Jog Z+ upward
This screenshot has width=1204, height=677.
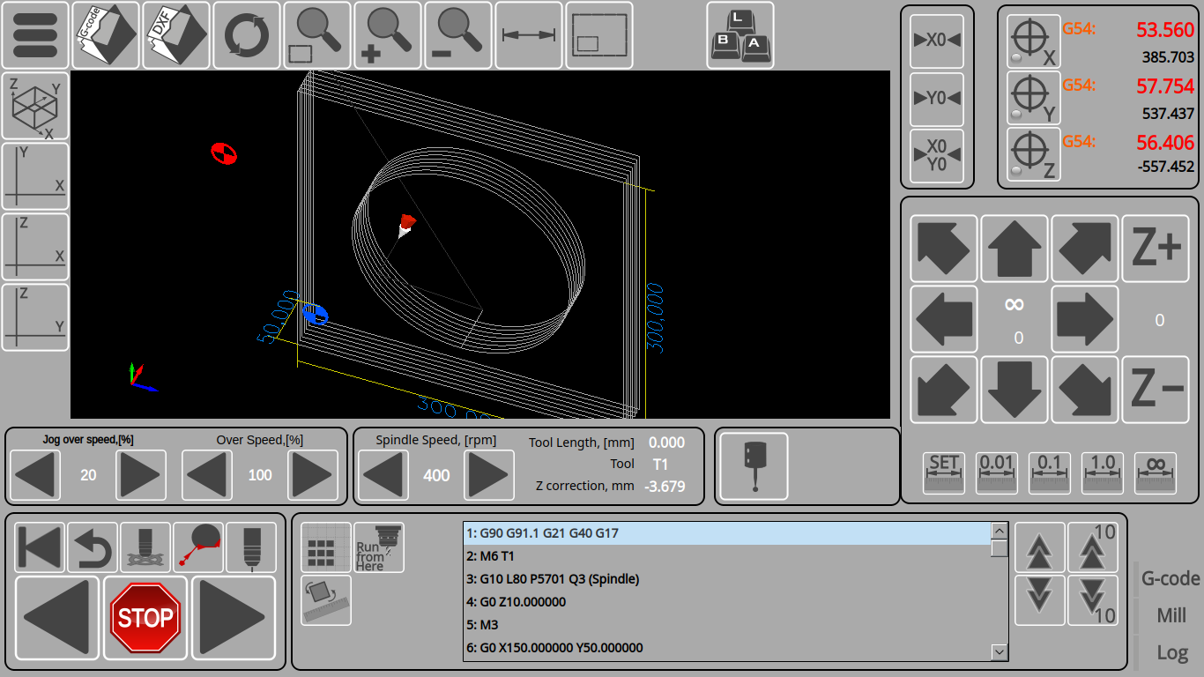[x=1156, y=249]
